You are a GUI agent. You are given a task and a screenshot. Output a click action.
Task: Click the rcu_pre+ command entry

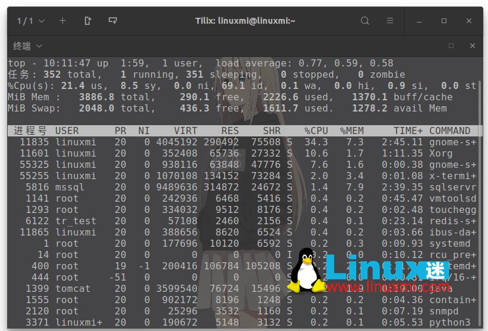453,255
